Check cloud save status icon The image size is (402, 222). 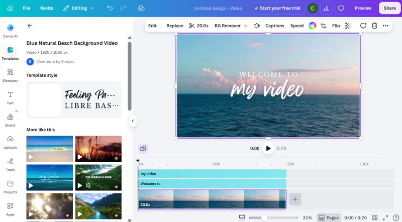[141, 8]
